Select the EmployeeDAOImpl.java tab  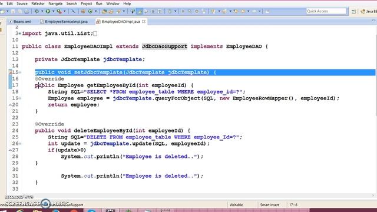pos(121,22)
